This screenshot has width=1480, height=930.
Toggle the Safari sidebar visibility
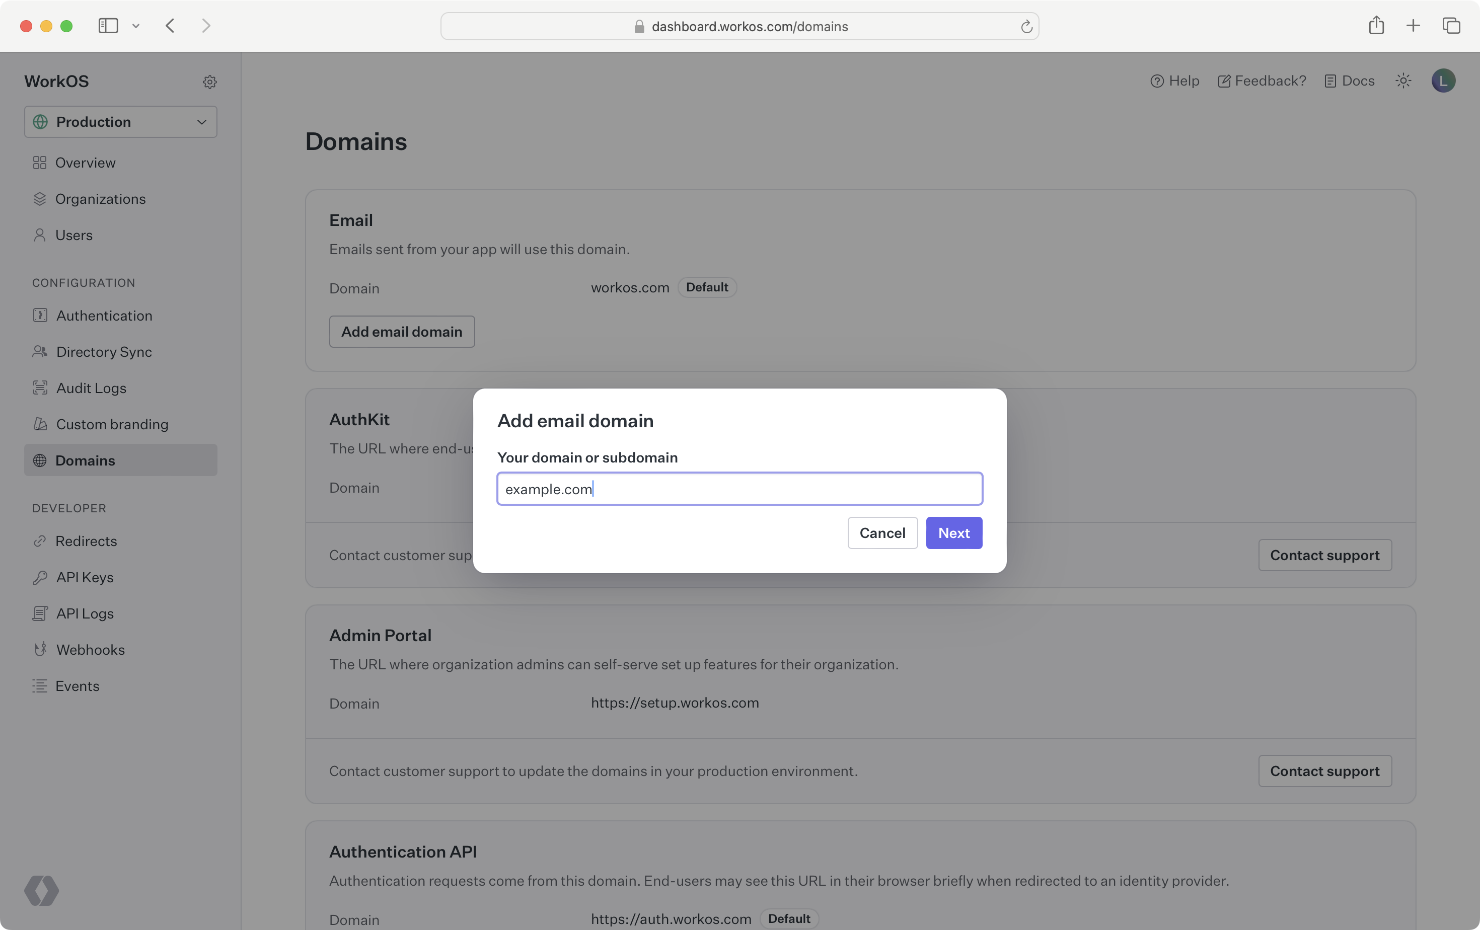(x=108, y=26)
